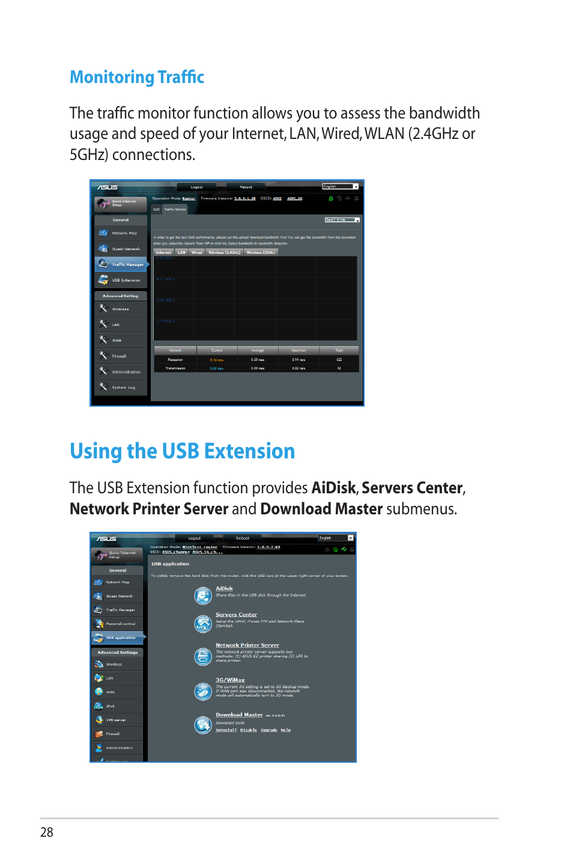Click Quick Internet Setup icon in USB application screenshot

[100, 555]
